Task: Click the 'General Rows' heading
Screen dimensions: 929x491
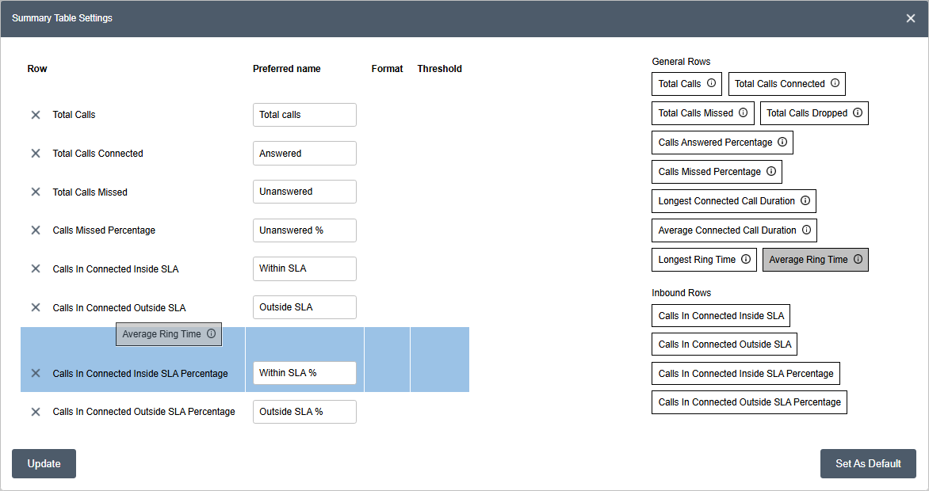Action: (682, 62)
